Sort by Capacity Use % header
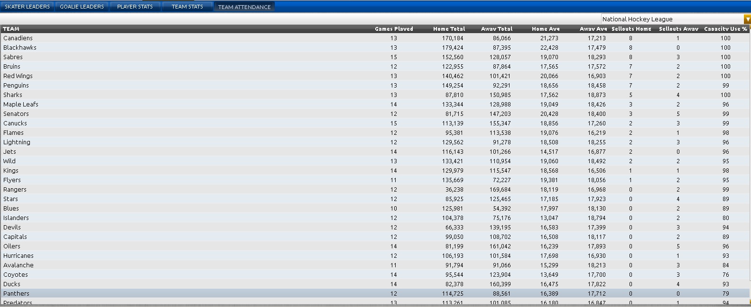This screenshot has width=751, height=307. 725,29
